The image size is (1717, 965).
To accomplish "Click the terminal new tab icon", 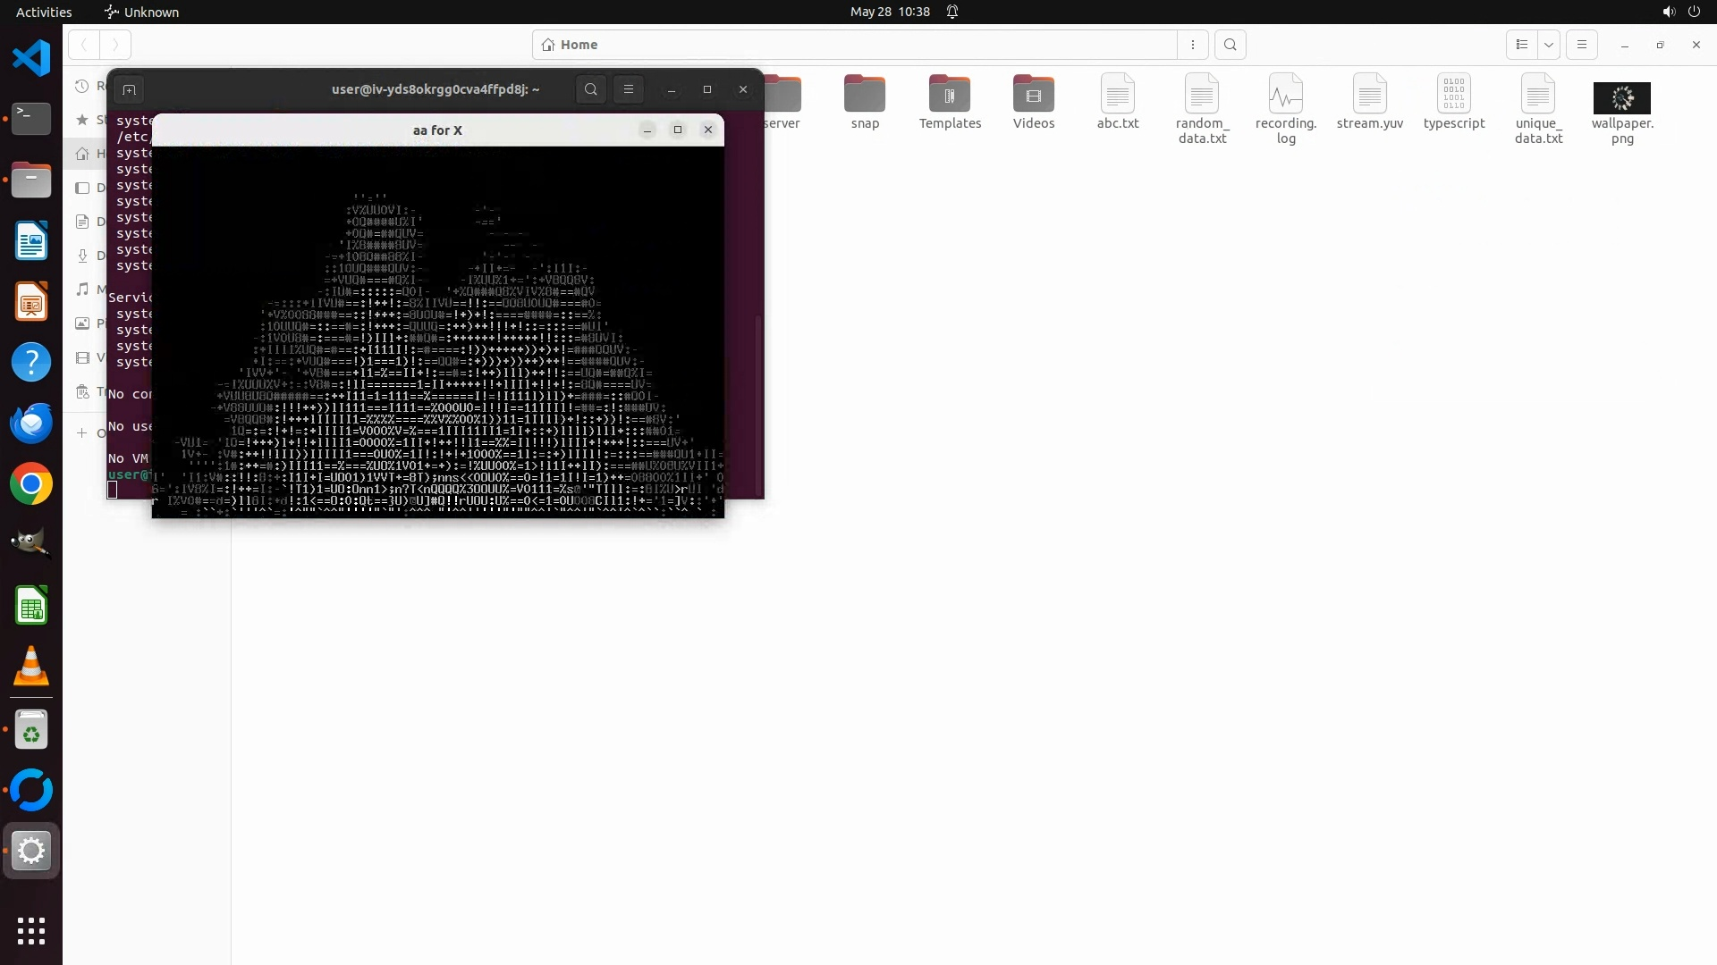I will [129, 89].
